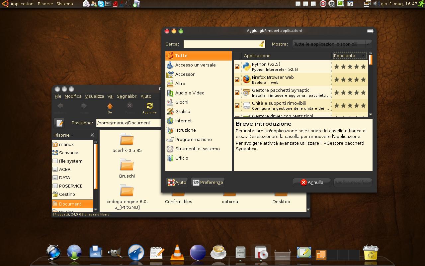Click the Annulla button

pyautogui.click(x=312, y=182)
